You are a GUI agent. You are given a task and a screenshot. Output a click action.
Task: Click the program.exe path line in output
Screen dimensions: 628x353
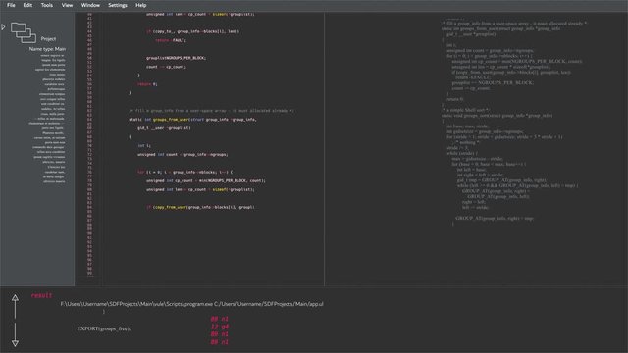click(x=192, y=304)
